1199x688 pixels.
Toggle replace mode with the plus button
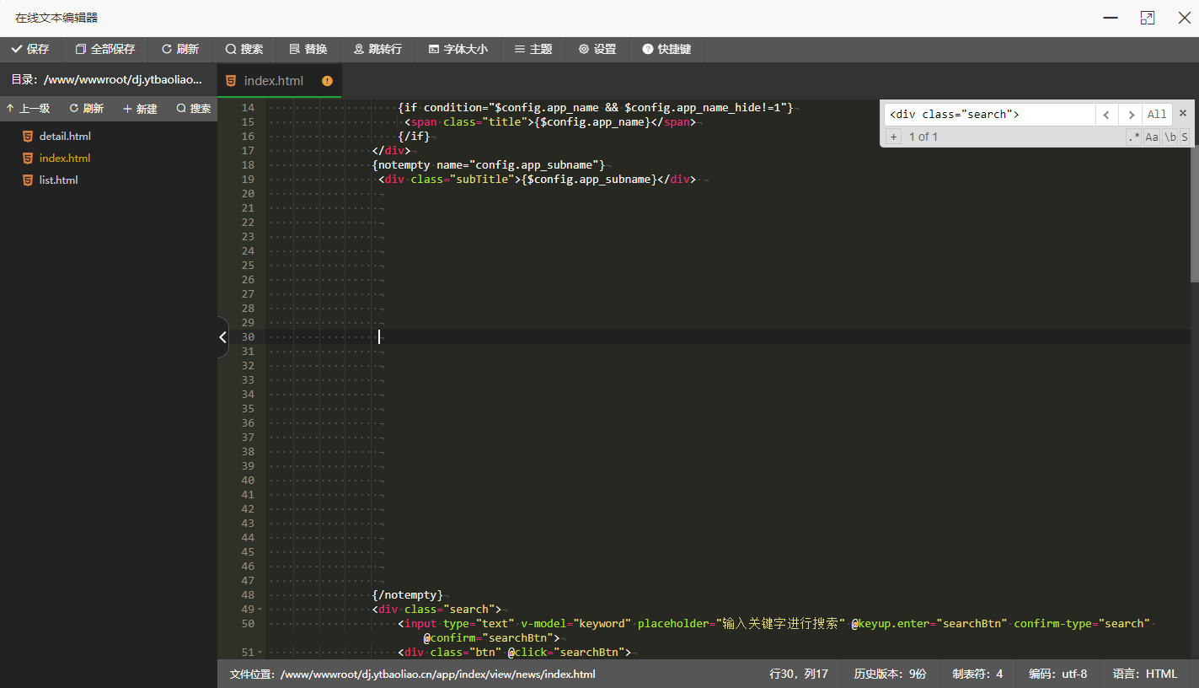(x=893, y=137)
